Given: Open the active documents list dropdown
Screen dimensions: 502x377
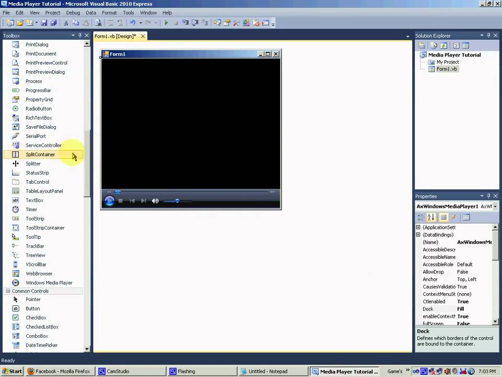Looking at the screenshot, I should pyautogui.click(x=407, y=36).
